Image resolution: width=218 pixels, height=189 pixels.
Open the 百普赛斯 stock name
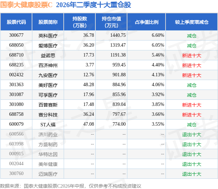(x=48, y=105)
